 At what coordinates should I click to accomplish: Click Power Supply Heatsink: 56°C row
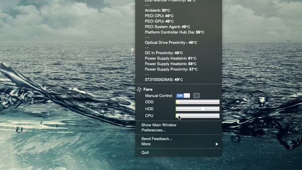170,64
